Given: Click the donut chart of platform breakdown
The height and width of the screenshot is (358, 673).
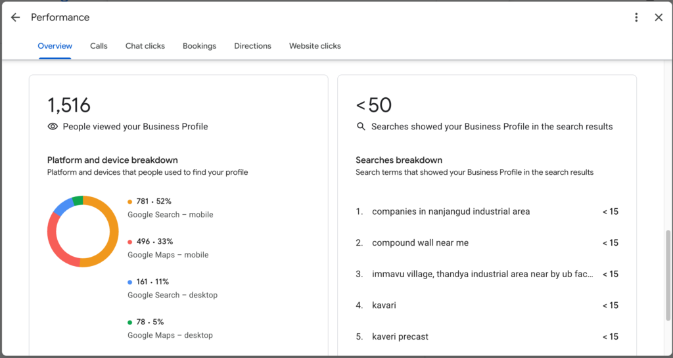Looking at the screenshot, I should click(83, 231).
